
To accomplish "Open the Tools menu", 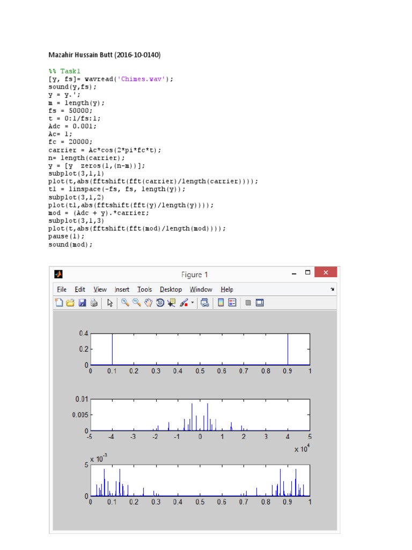I will coord(144,290).
